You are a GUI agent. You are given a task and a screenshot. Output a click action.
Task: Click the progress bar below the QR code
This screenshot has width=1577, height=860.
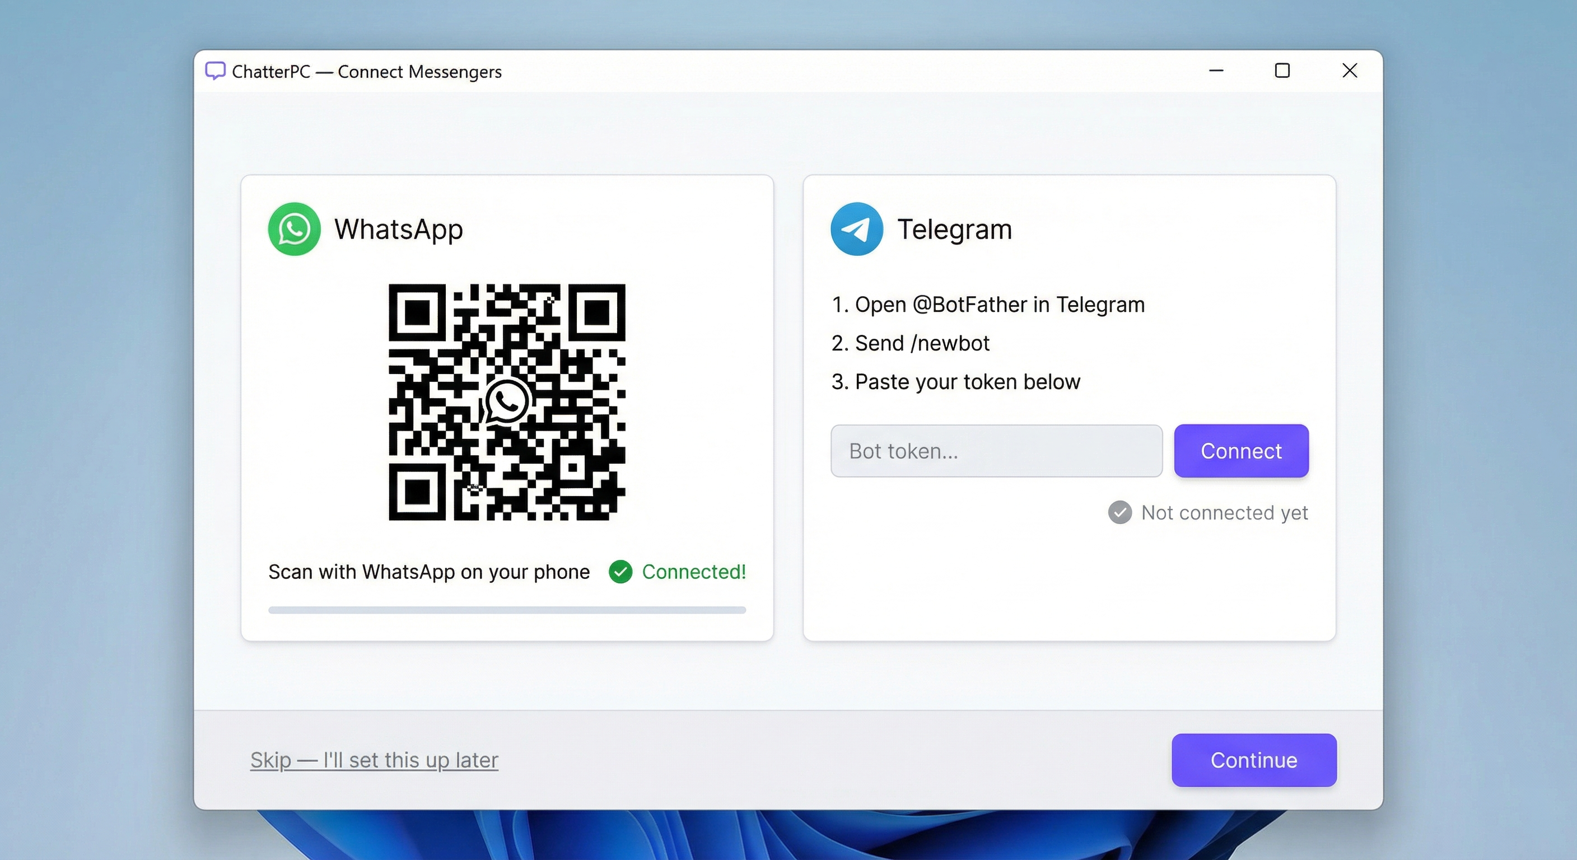(507, 610)
